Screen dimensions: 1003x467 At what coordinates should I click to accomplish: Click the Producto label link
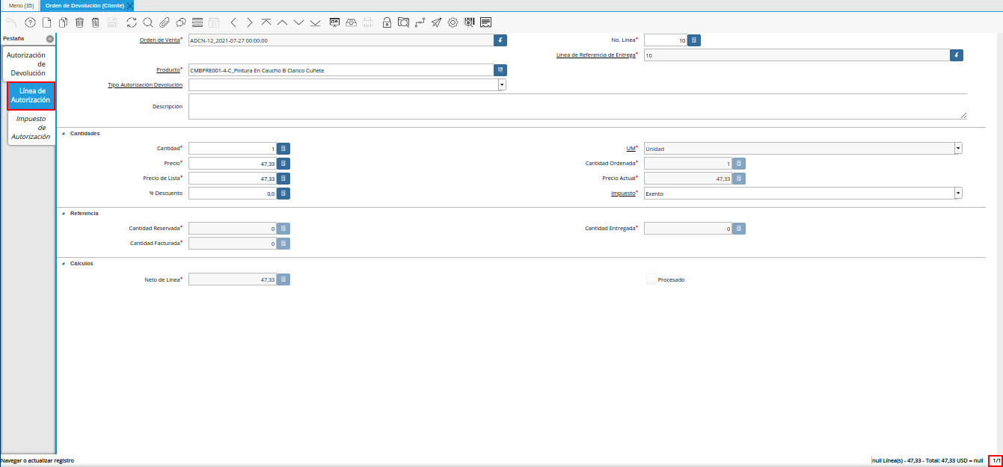[x=168, y=69]
